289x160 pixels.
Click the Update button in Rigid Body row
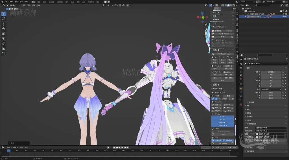point(228,72)
